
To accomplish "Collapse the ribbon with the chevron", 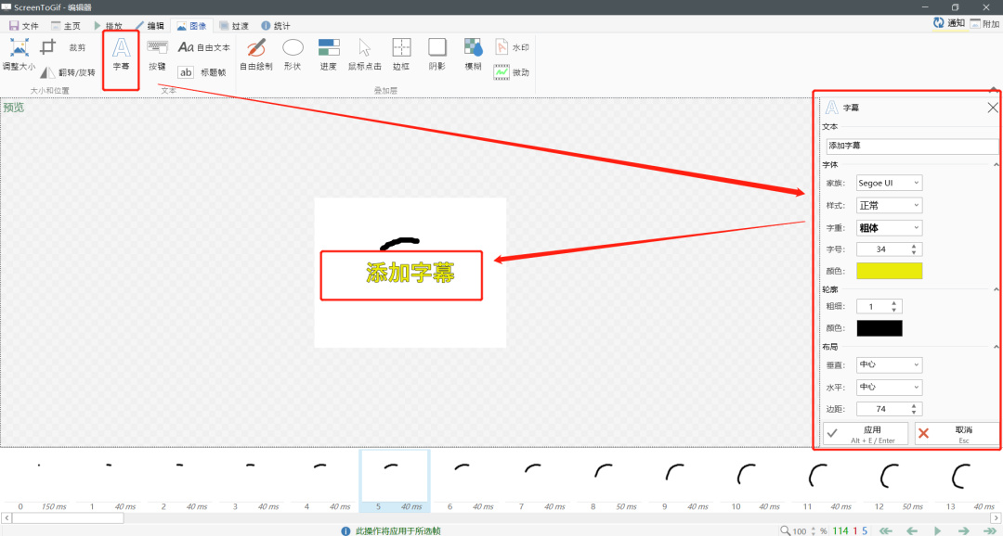I will (x=994, y=89).
